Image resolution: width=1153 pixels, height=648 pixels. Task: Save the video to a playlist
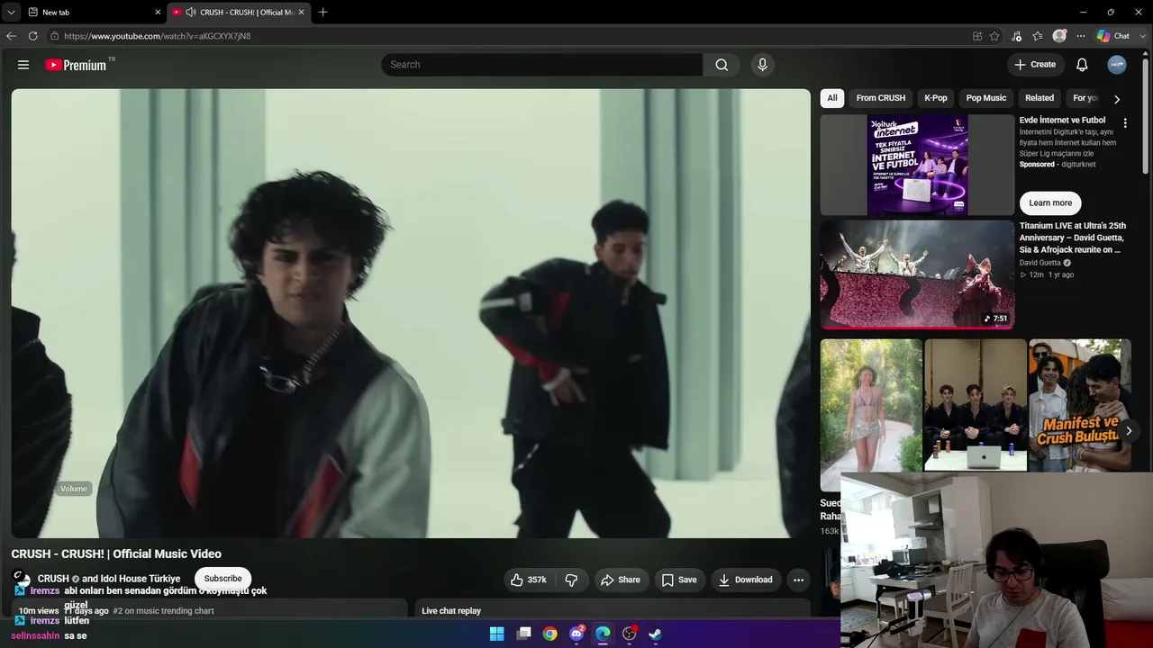coord(679,580)
